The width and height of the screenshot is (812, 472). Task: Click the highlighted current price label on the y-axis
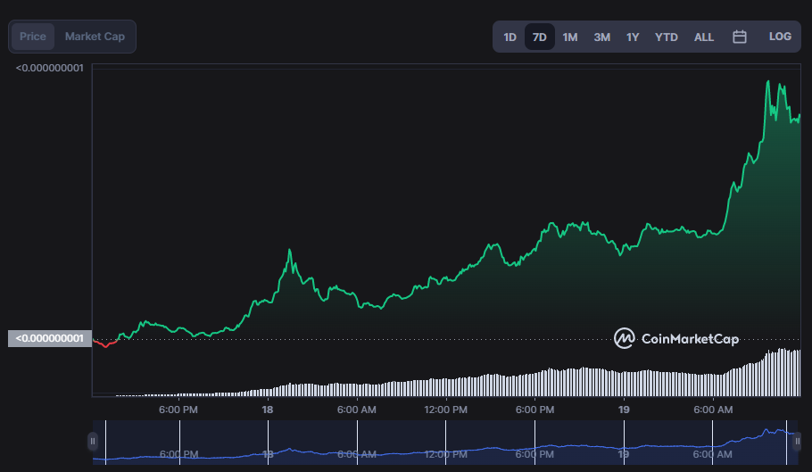point(50,338)
